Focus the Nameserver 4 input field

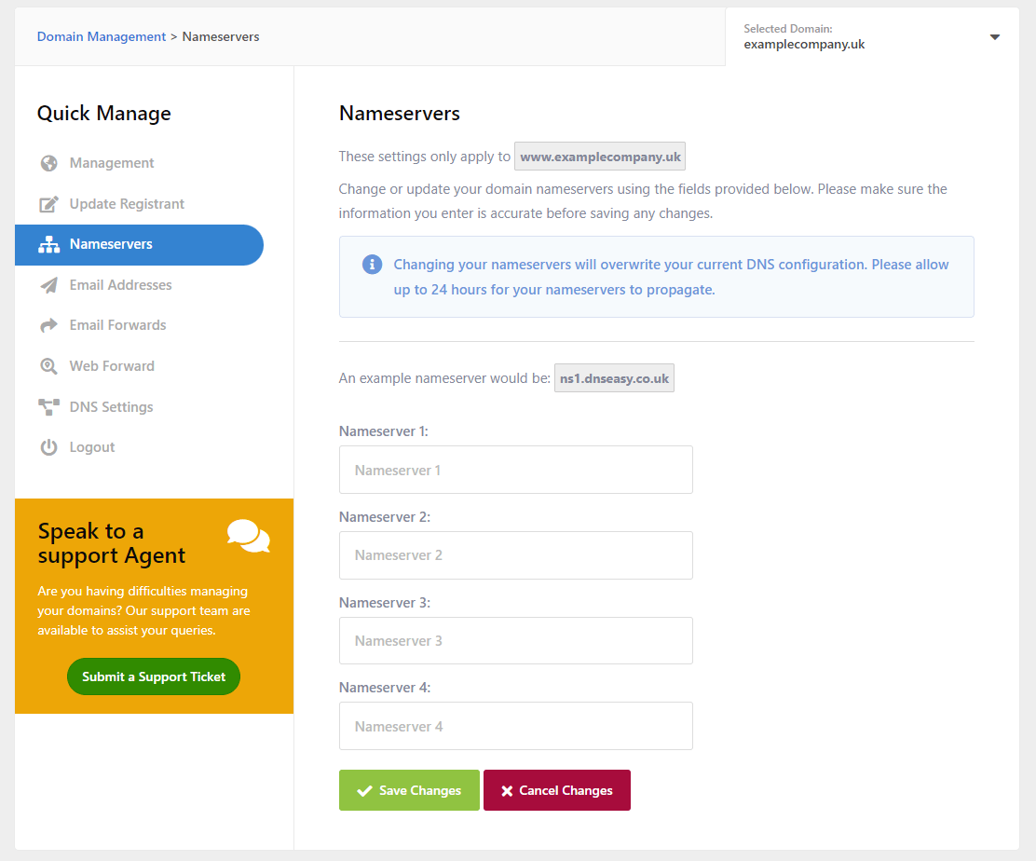[x=516, y=726]
